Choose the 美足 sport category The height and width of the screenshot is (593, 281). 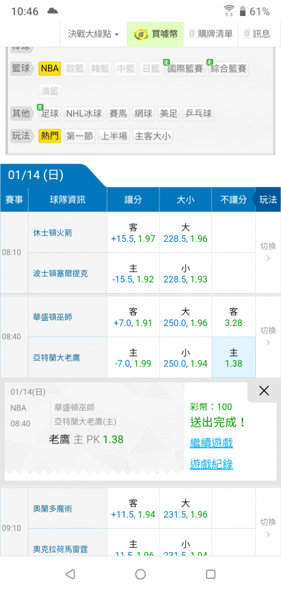click(x=169, y=113)
